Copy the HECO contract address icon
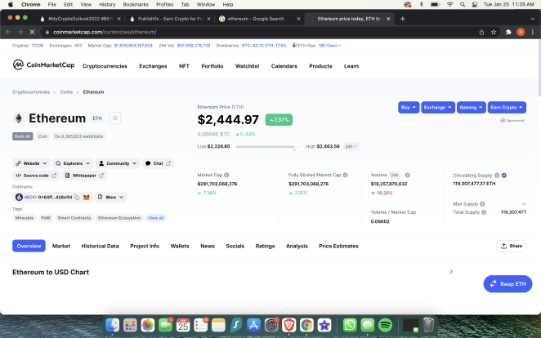 pyautogui.click(x=77, y=197)
